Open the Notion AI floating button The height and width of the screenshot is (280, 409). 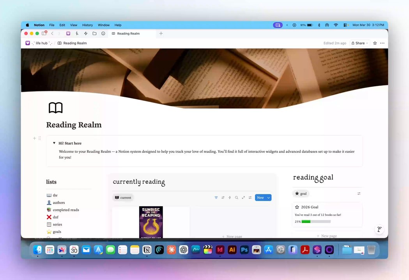point(379,229)
